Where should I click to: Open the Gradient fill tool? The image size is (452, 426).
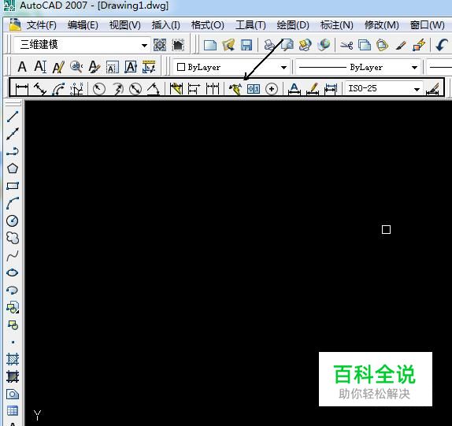(13, 376)
